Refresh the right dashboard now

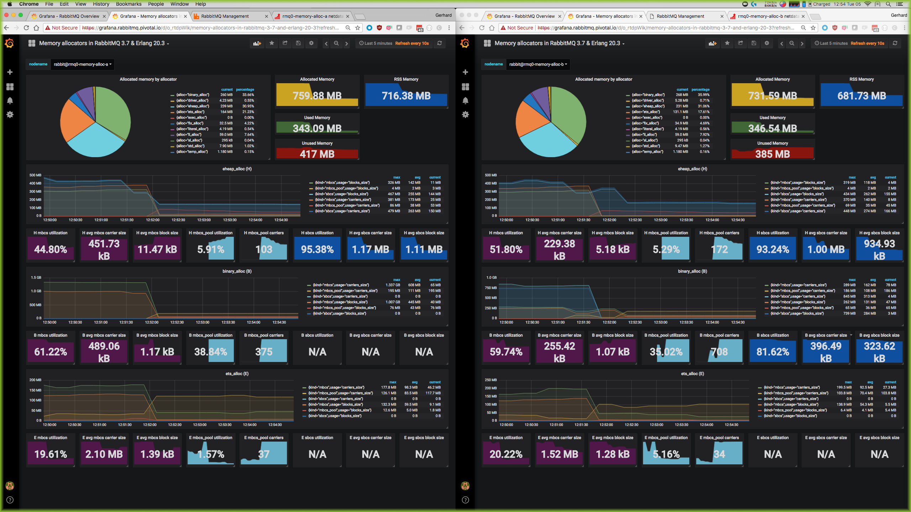(x=895, y=43)
